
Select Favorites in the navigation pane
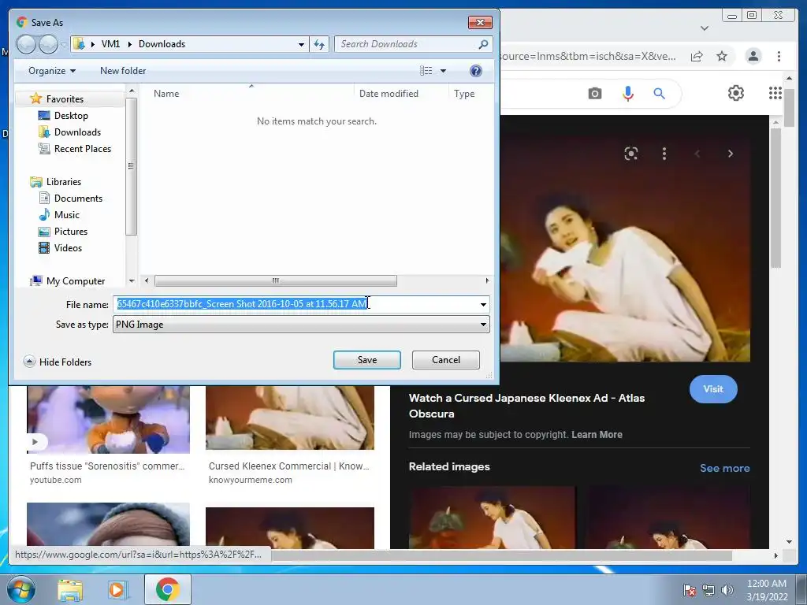click(x=65, y=98)
